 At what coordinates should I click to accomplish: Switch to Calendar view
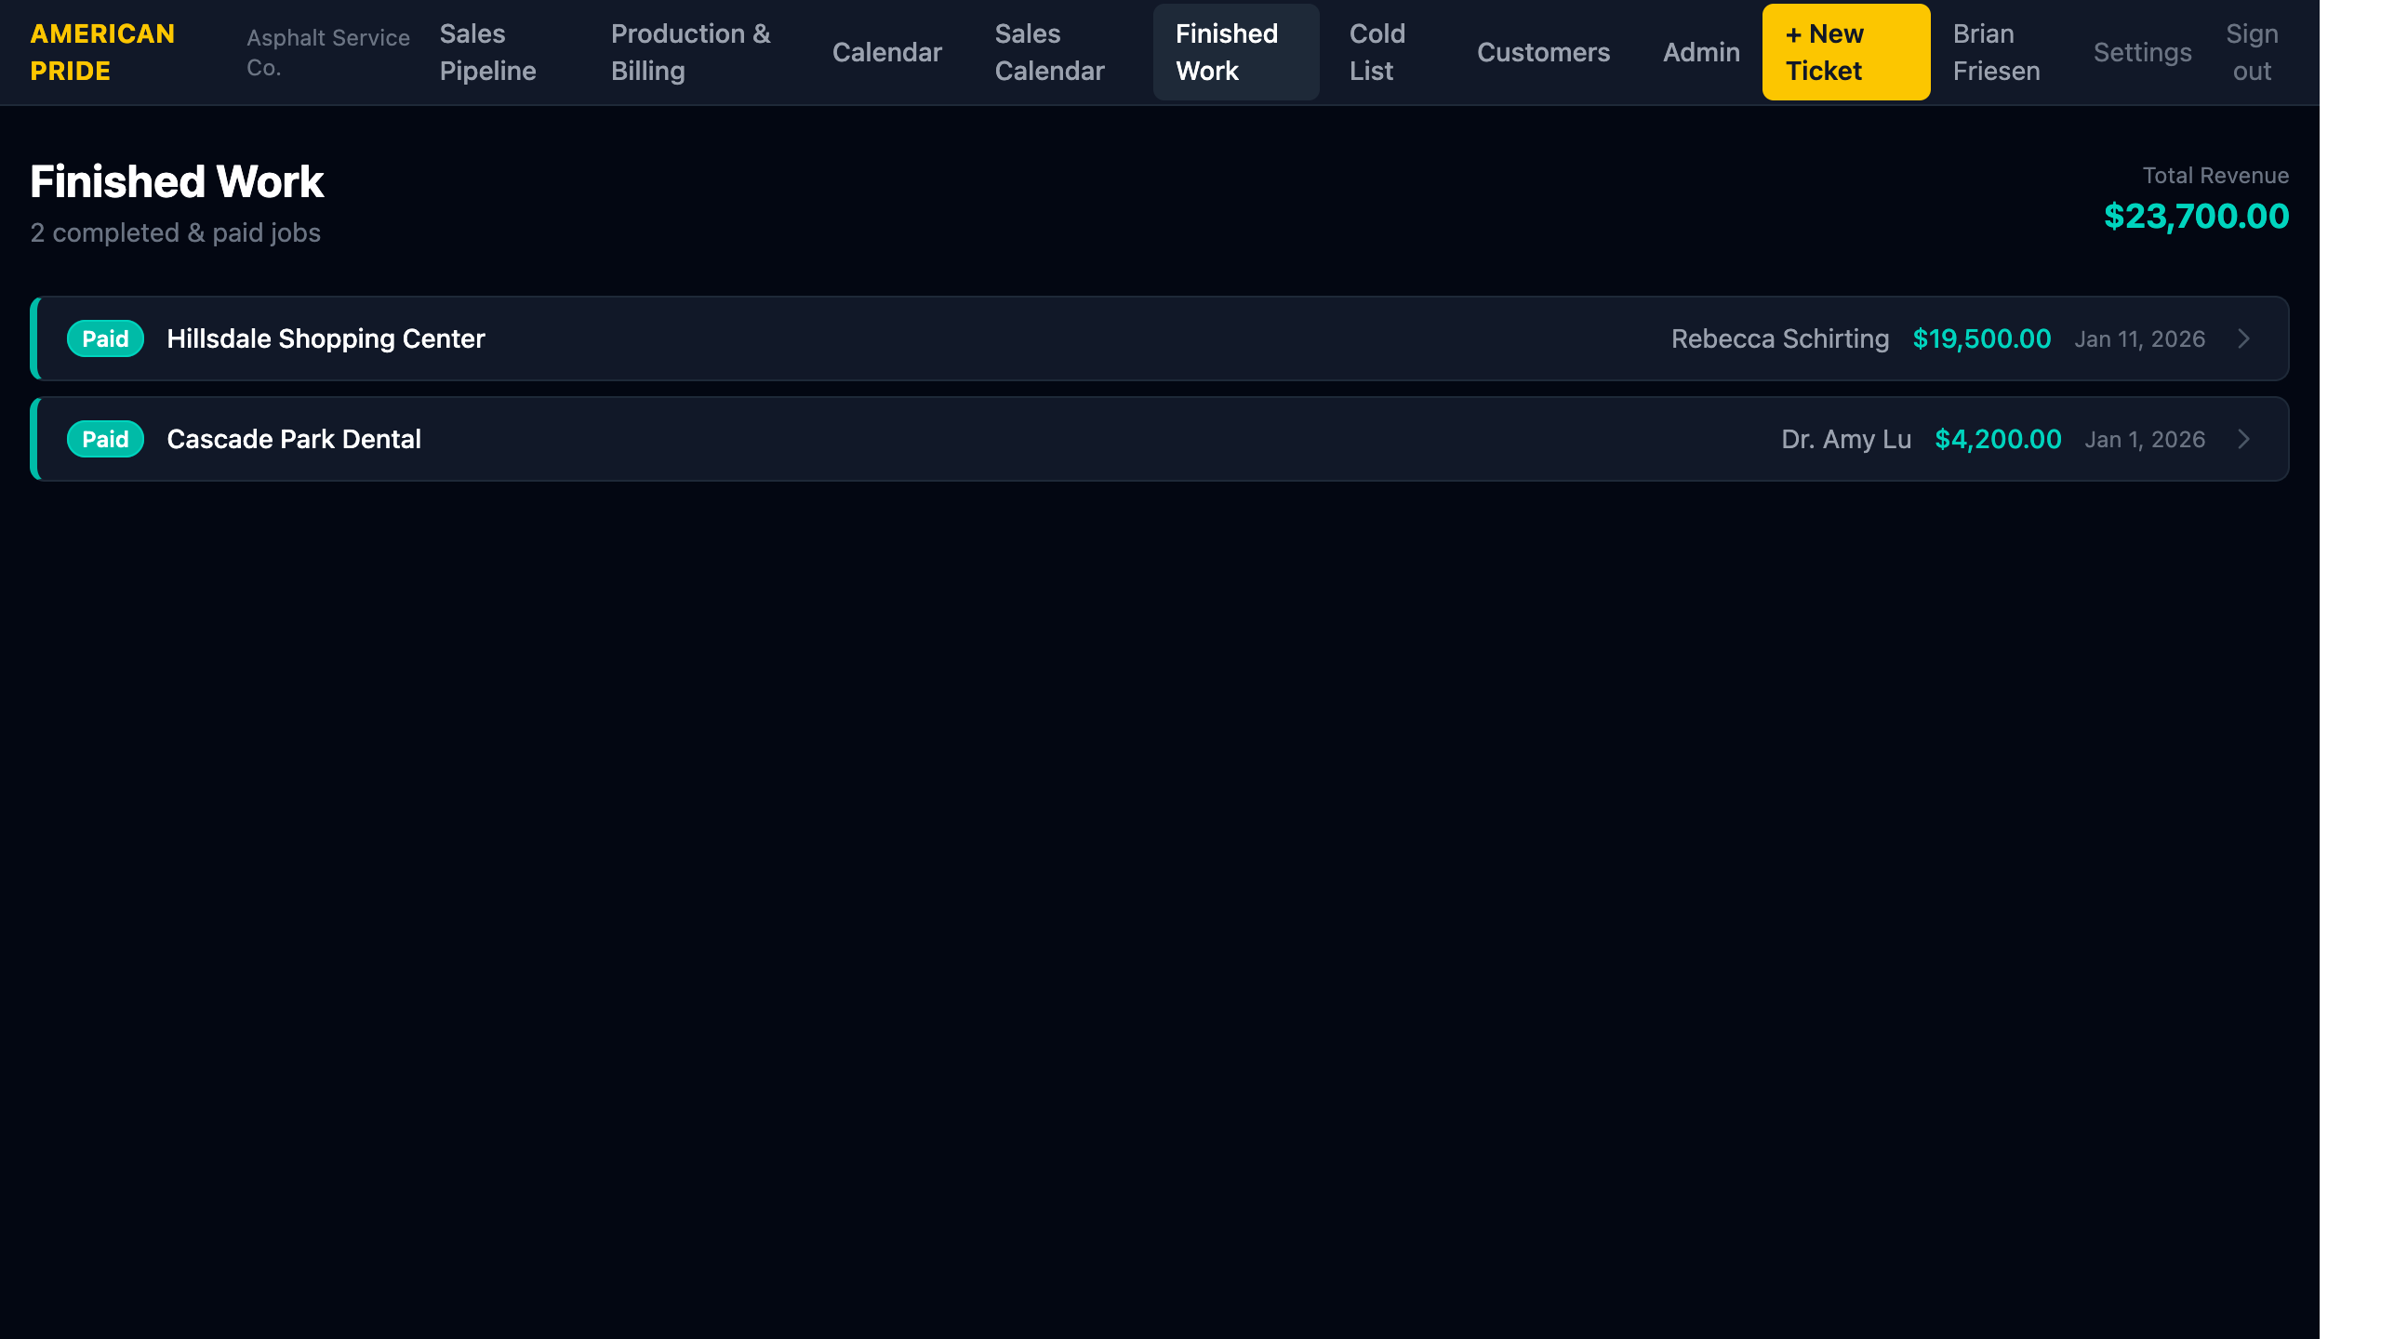[x=887, y=52]
